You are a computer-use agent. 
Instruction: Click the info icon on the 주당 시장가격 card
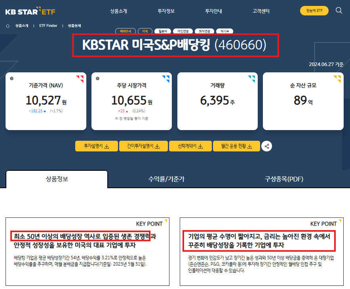point(97,79)
